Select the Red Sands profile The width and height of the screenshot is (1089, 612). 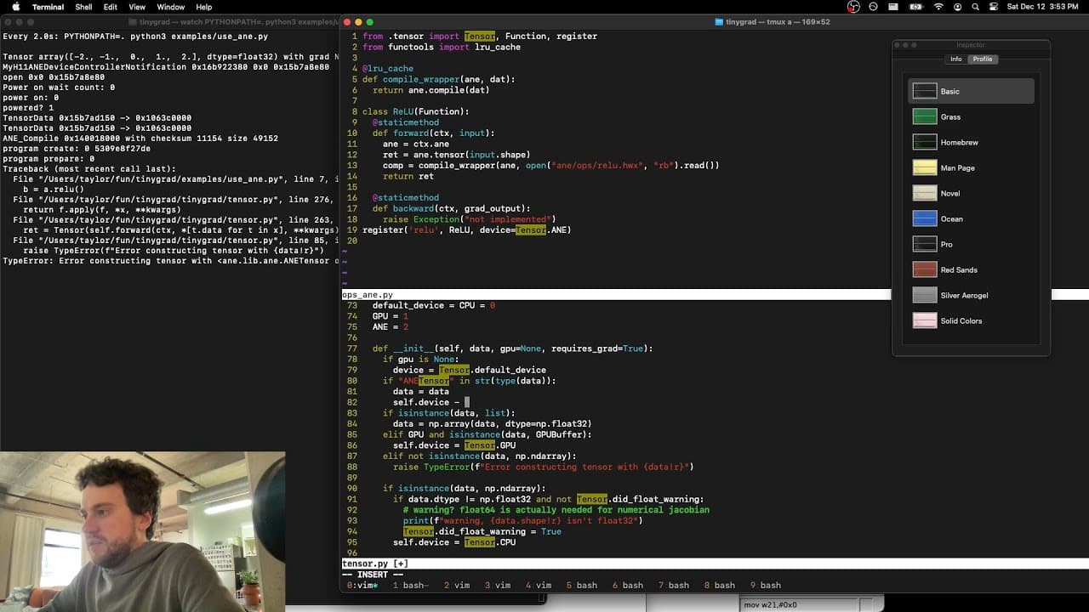(x=971, y=269)
